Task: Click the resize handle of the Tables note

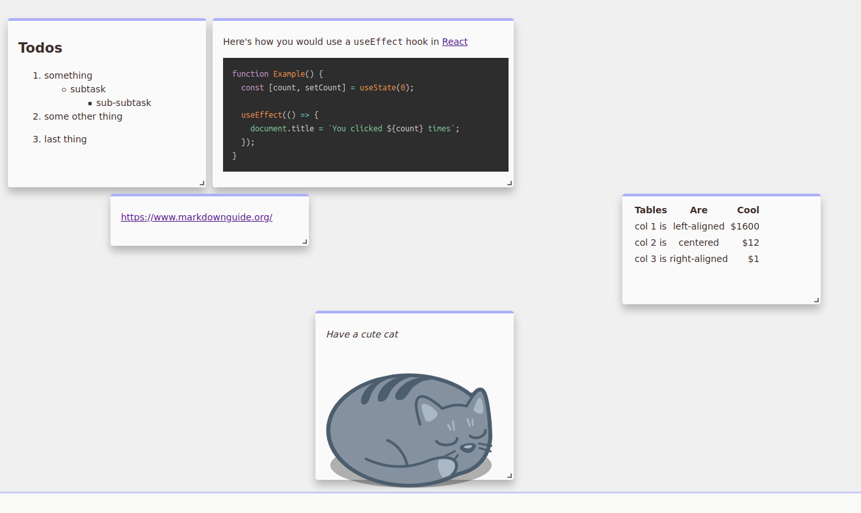Action: (817, 300)
